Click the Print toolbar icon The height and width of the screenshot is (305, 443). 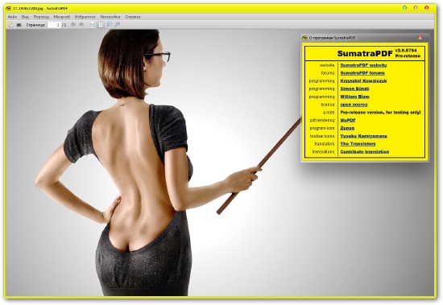click(19, 25)
